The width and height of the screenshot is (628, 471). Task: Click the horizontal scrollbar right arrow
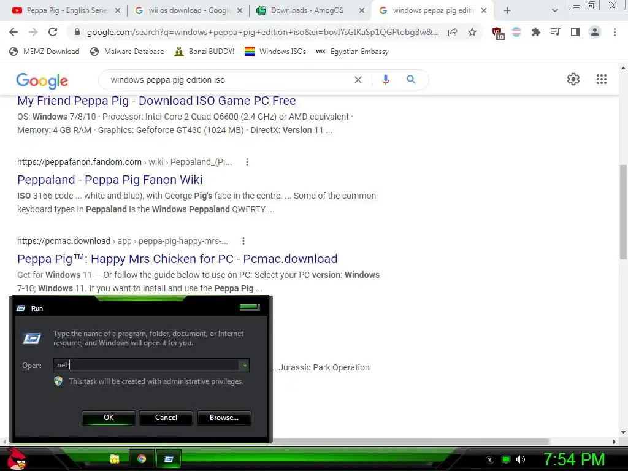(x=615, y=442)
